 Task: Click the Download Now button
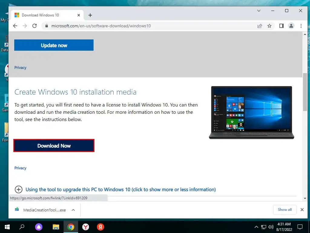(x=54, y=146)
